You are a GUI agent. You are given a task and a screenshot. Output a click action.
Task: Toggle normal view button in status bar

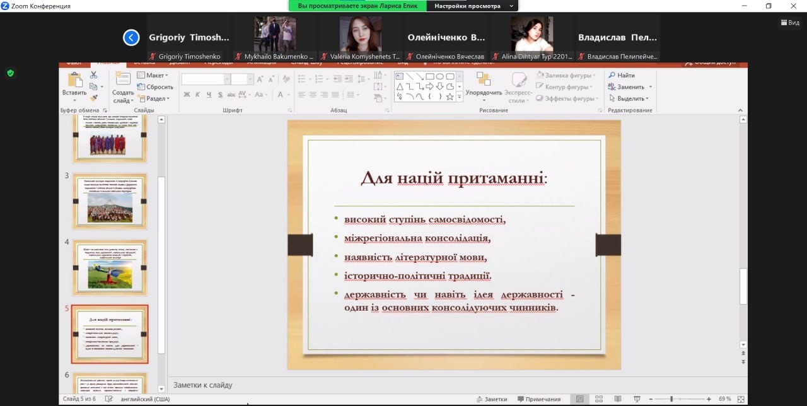pyautogui.click(x=579, y=399)
